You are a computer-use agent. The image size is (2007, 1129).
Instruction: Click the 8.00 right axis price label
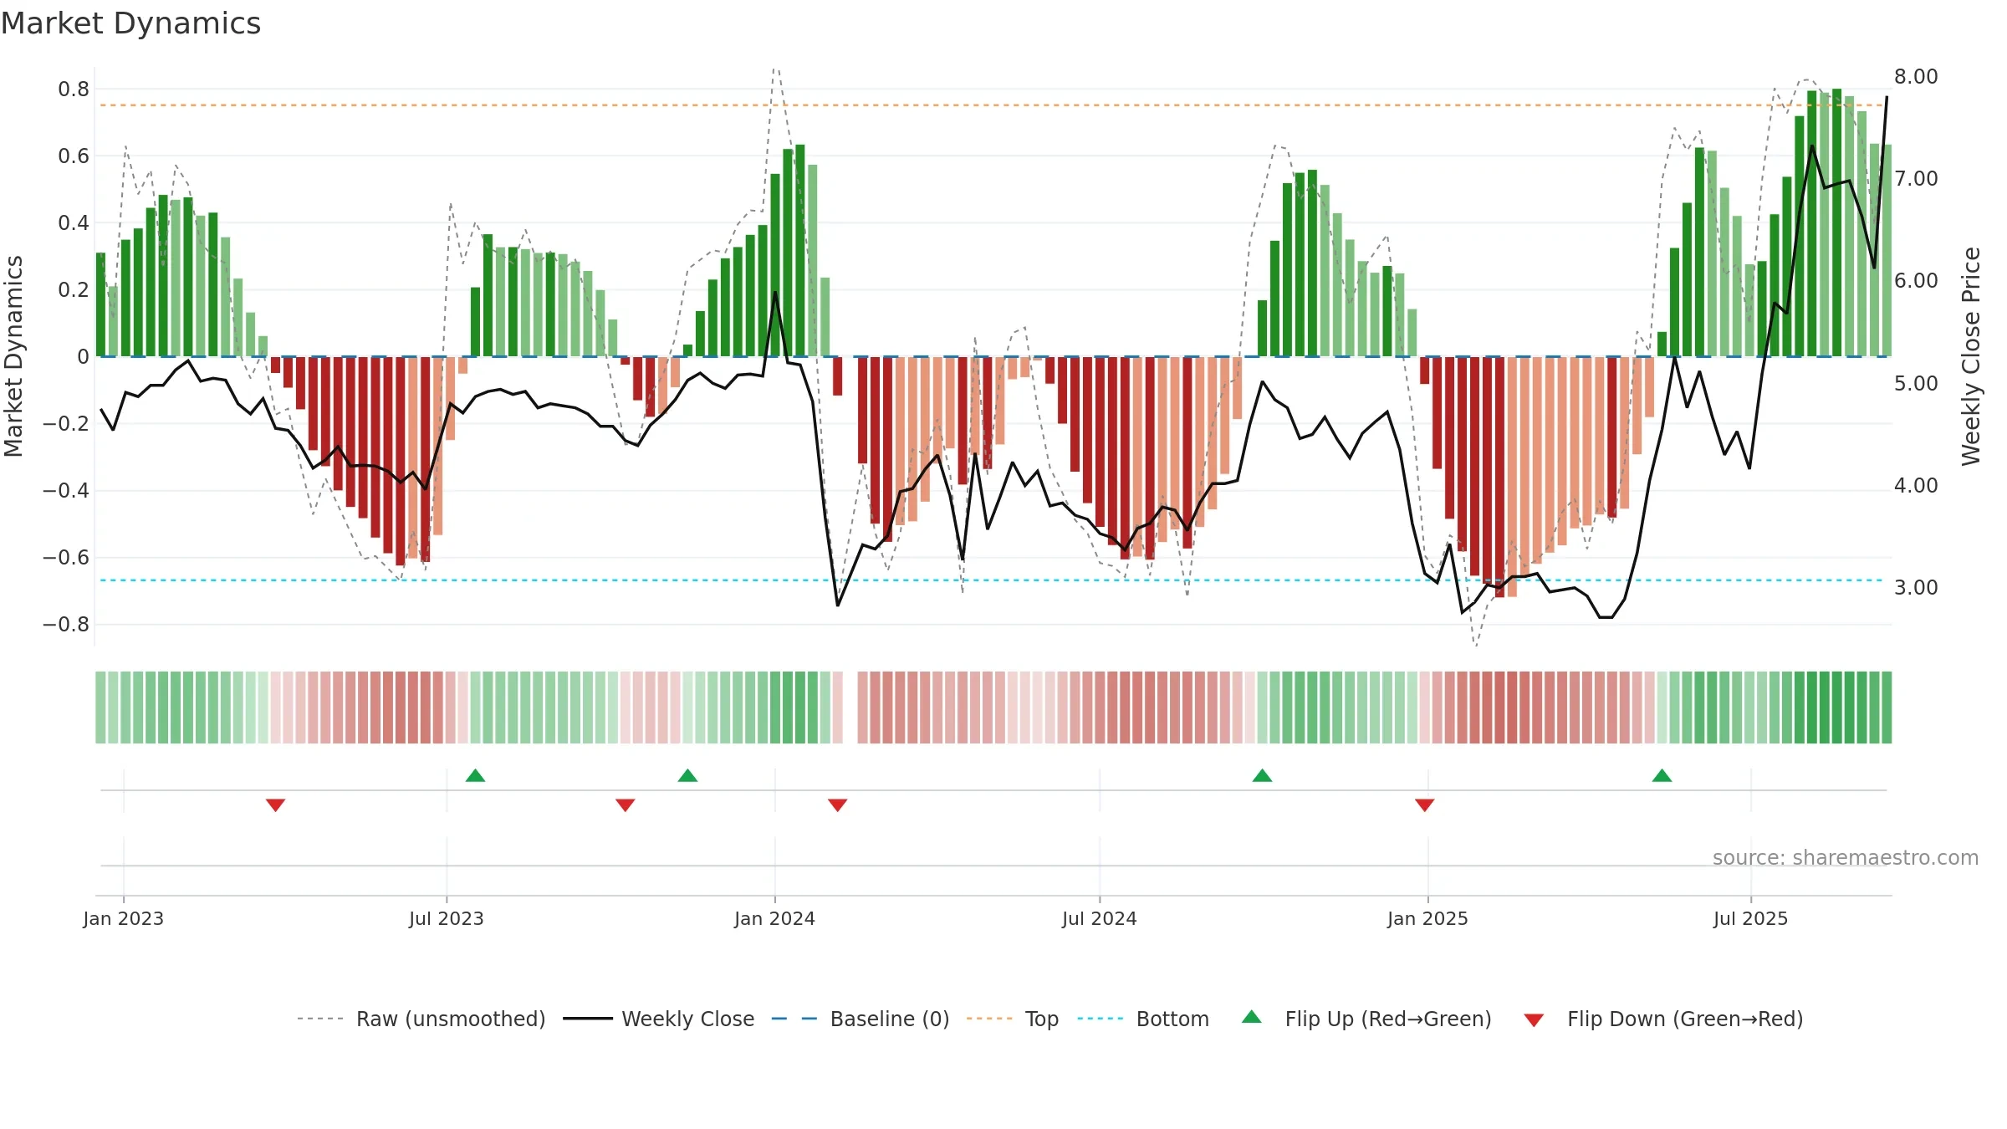pos(1916,76)
